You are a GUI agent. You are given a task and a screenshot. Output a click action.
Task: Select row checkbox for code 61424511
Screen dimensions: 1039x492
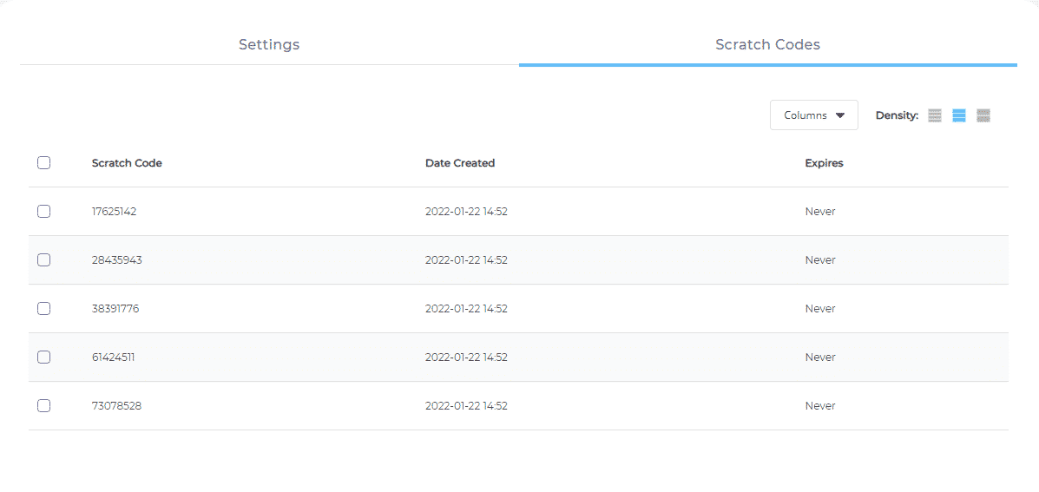(x=44, y=358)
